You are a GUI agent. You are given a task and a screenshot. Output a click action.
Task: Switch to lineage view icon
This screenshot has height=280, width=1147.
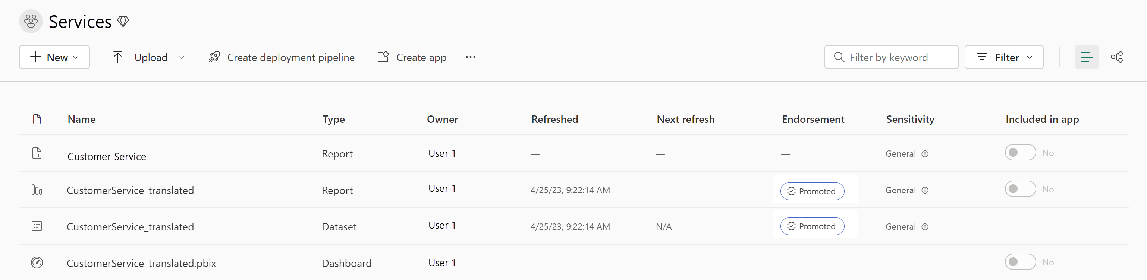[1117, 57]
